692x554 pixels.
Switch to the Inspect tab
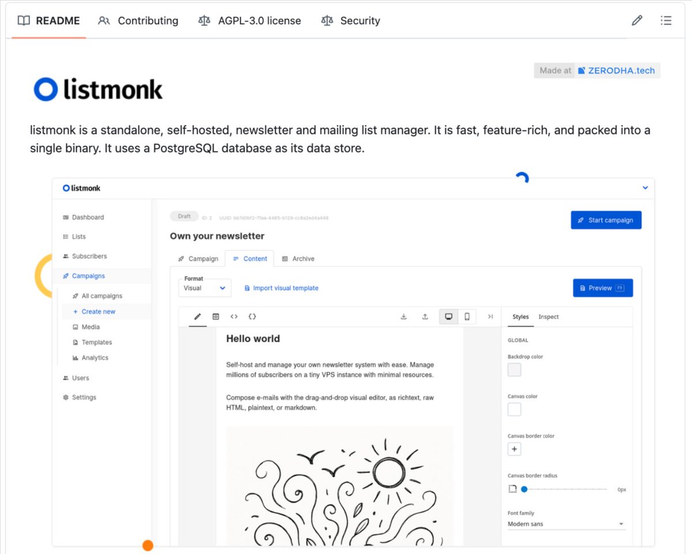point(548,317)
